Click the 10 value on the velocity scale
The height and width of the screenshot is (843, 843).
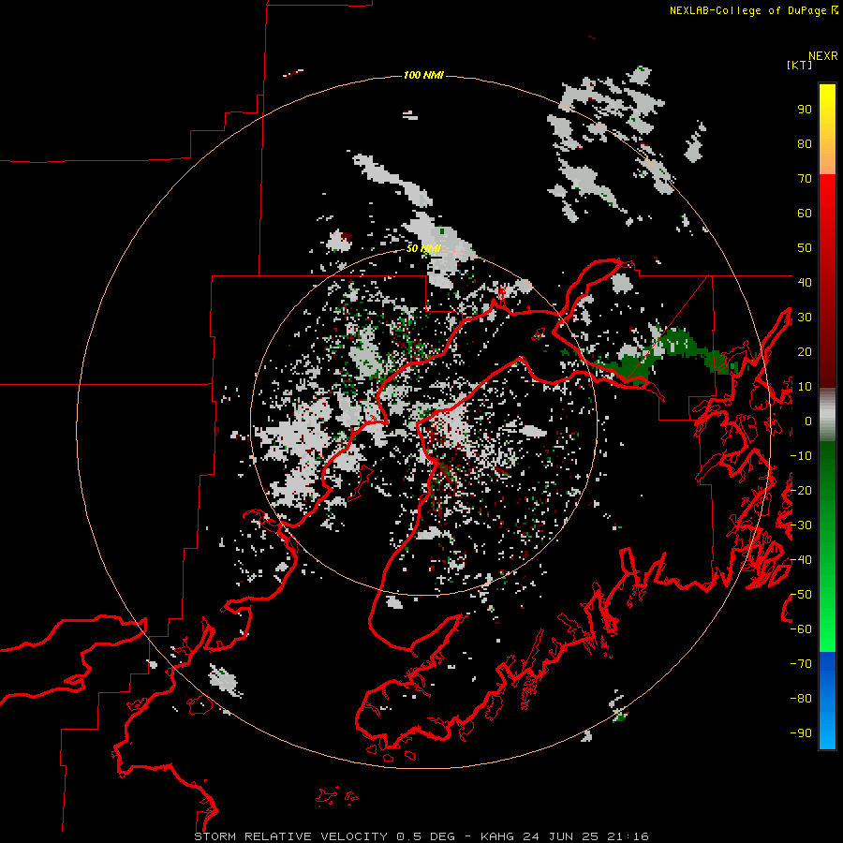805,387
